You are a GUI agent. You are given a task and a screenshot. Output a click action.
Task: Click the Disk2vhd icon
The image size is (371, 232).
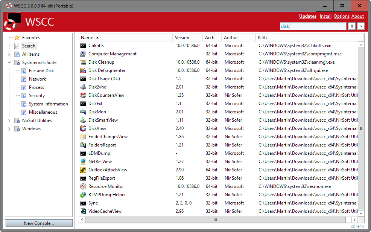(83, 87)
